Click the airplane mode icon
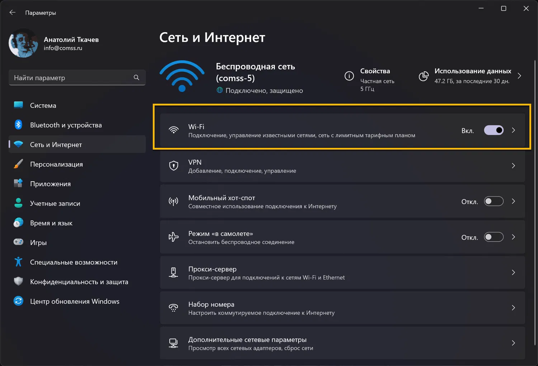The height and width of the screenshot is (366, 538). point(174,237)
